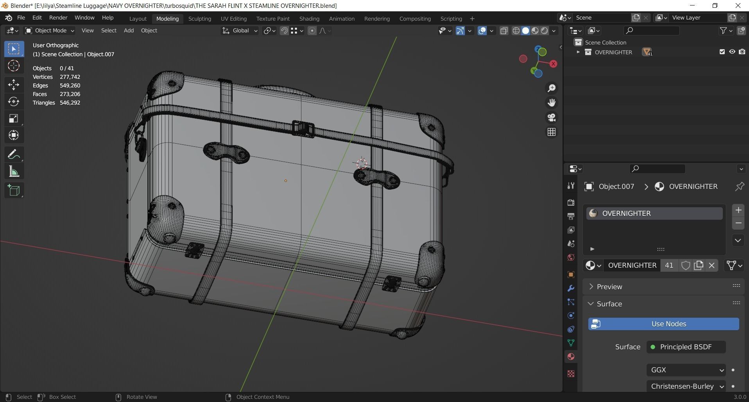749x402 pixels.
Task: Toggle viewport gizmos display
Action: (x=460, y=31)
